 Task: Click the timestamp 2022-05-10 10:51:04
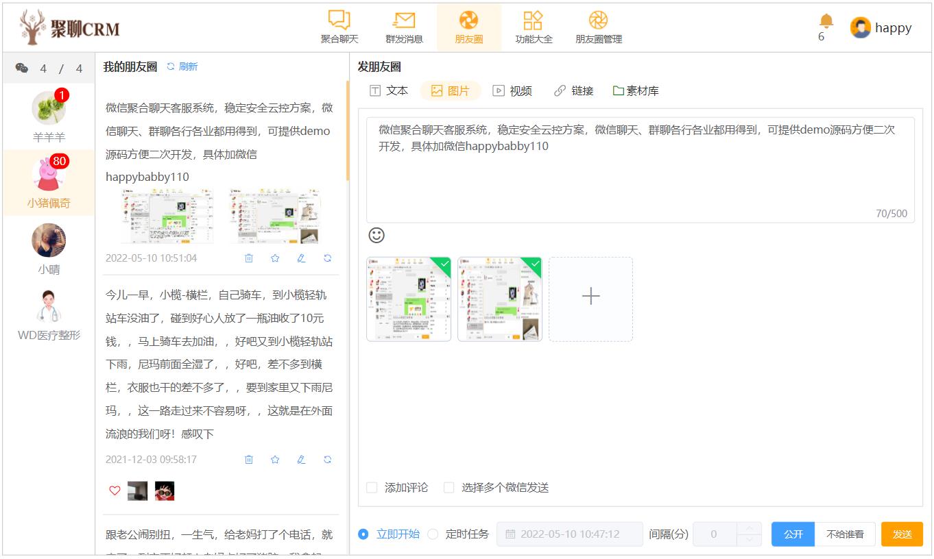click(x=151, y=258)
